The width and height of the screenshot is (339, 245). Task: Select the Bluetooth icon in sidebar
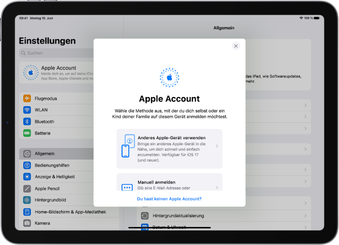pyautogui.click(x=27, y=121)
